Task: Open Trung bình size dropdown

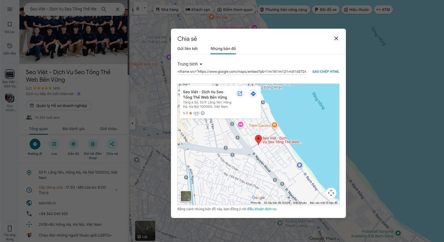Action: coord(190,64)
